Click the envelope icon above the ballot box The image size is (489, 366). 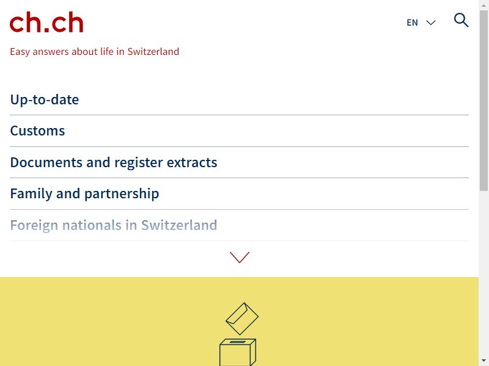click(242, 318)
